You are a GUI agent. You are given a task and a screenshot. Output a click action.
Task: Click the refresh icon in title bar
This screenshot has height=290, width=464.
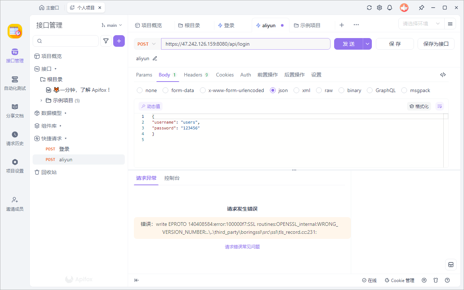(x=369, y=8)
